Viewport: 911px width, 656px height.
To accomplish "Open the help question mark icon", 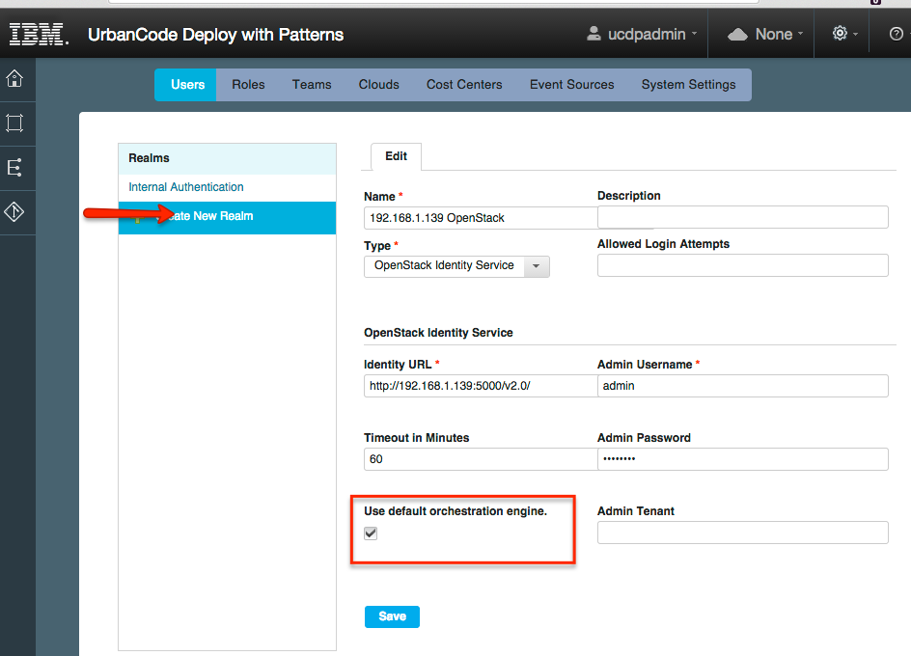I will pyautogui.click(x=896, y=35).
